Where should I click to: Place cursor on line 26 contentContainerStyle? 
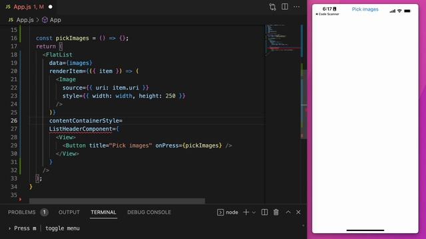point(86,121)
